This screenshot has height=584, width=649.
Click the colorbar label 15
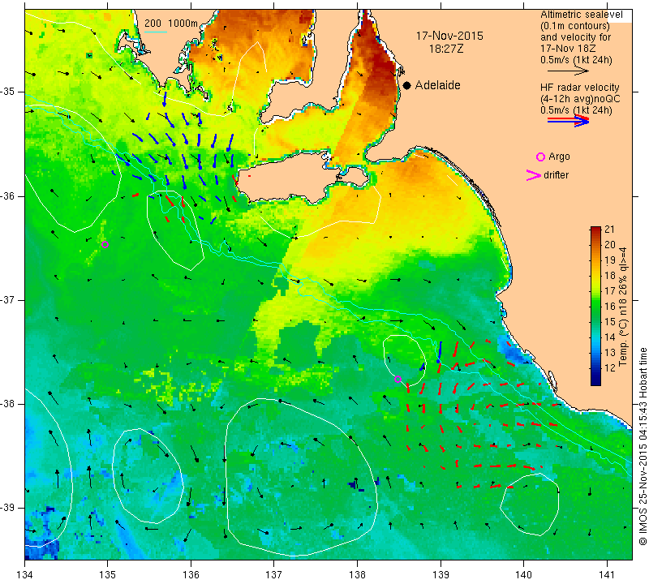coord(610,321)
